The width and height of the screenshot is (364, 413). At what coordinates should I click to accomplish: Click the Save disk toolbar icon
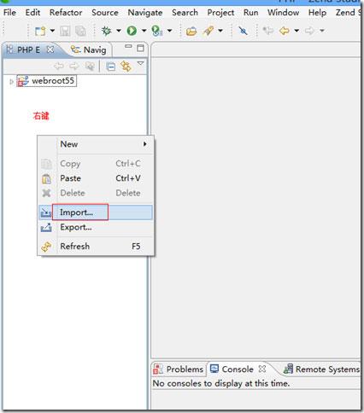pos(65,31)
